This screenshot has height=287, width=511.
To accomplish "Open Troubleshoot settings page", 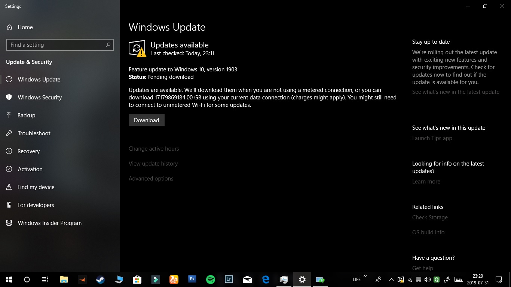I will (60, 133).
